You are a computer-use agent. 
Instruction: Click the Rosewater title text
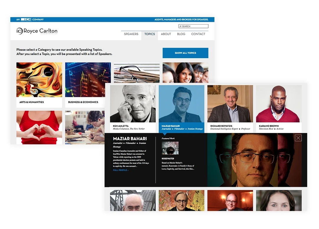coord(168,158)
